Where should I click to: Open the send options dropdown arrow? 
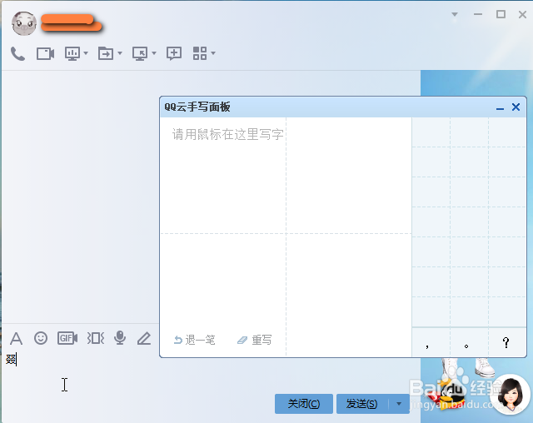click(x=399, y=404)
